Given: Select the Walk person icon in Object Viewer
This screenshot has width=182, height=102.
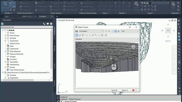Looking at the screenshot, I should point(119,31).
